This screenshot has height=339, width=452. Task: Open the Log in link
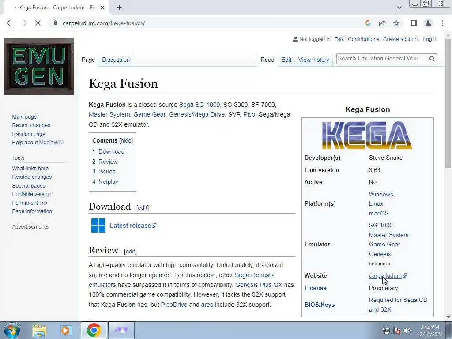click(430, 39)
